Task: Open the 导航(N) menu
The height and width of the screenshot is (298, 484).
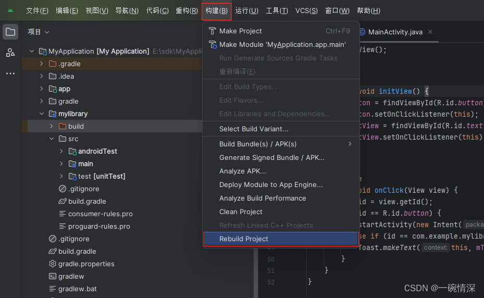Action: [x=127, y=11]
